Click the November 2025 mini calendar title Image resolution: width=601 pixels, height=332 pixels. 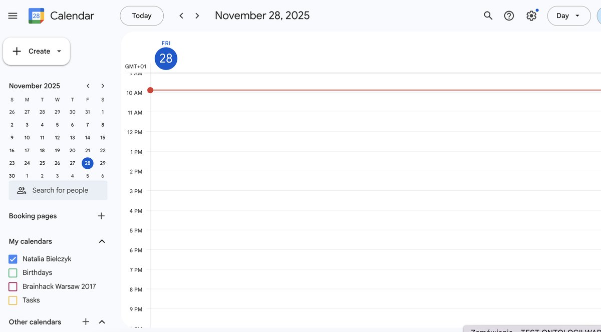[x=35, y=86]
